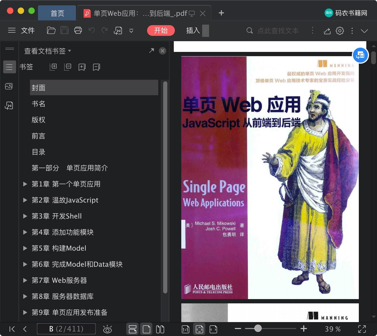Toggle single page view

(147, 329)
